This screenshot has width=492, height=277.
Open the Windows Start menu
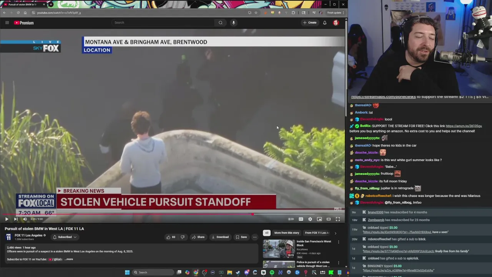pos(127,272)
